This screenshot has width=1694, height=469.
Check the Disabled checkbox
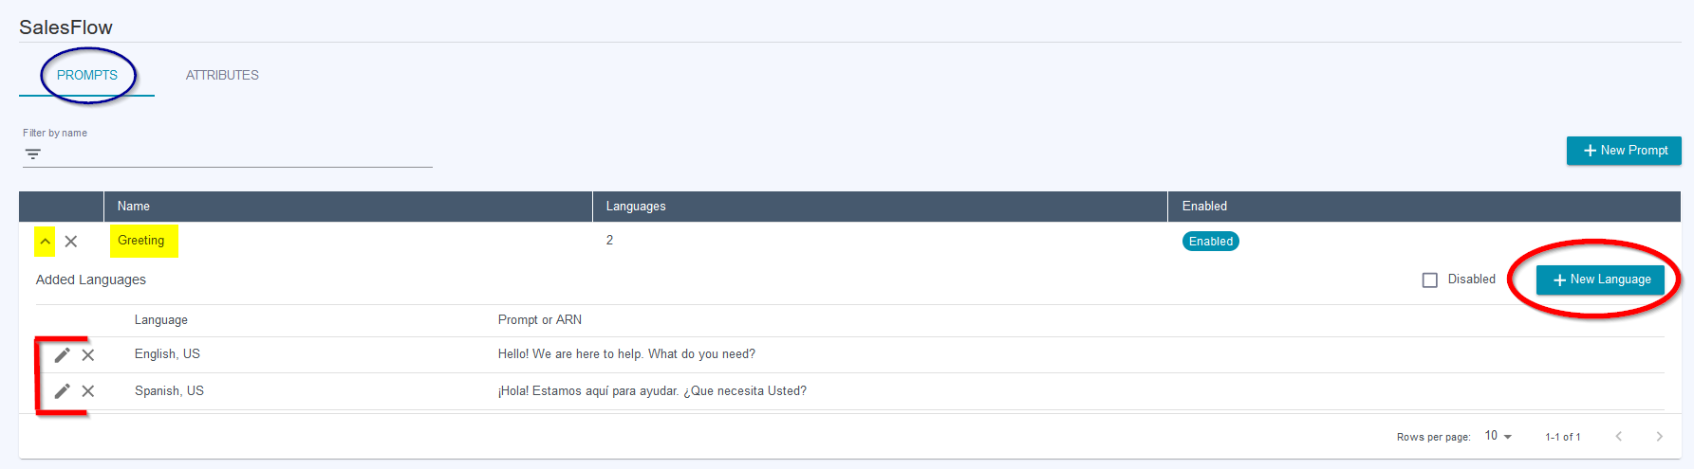tap(1430, 280)
